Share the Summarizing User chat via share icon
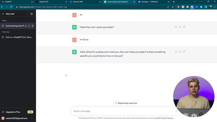This screenshot has width=217, height=122. pyautogui.click(x=29, y=26)
